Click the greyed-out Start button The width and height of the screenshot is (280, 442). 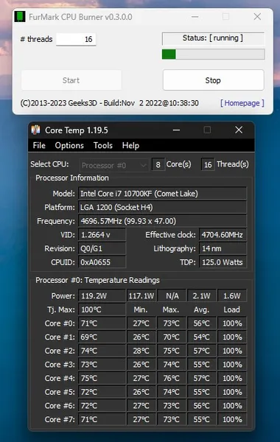pos(71,80)
